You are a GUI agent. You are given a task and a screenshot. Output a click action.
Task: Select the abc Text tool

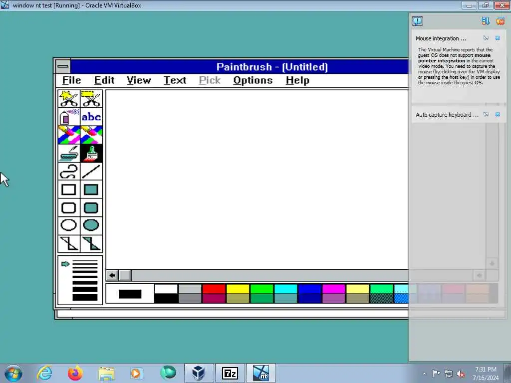tap(91, 117)
